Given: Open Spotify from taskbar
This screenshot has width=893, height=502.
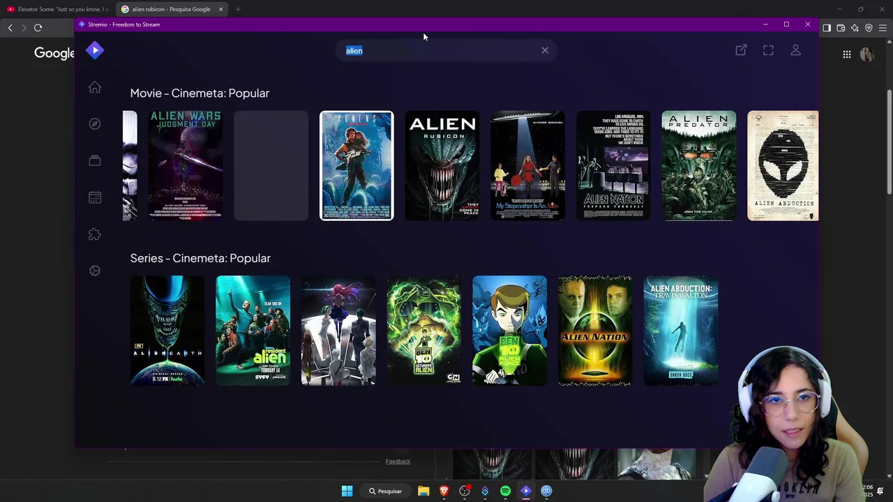Looking at the screenshot, I should point(505,491).
